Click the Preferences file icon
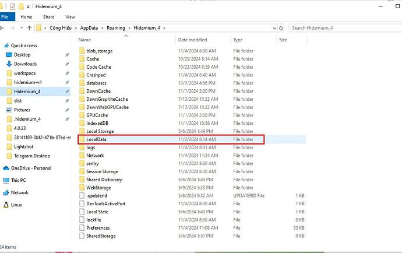Screen dimensions: 402x253 [82, 228]
